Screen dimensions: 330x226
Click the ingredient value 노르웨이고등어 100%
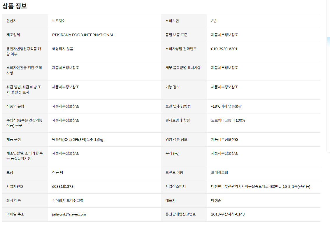(228, 120)
